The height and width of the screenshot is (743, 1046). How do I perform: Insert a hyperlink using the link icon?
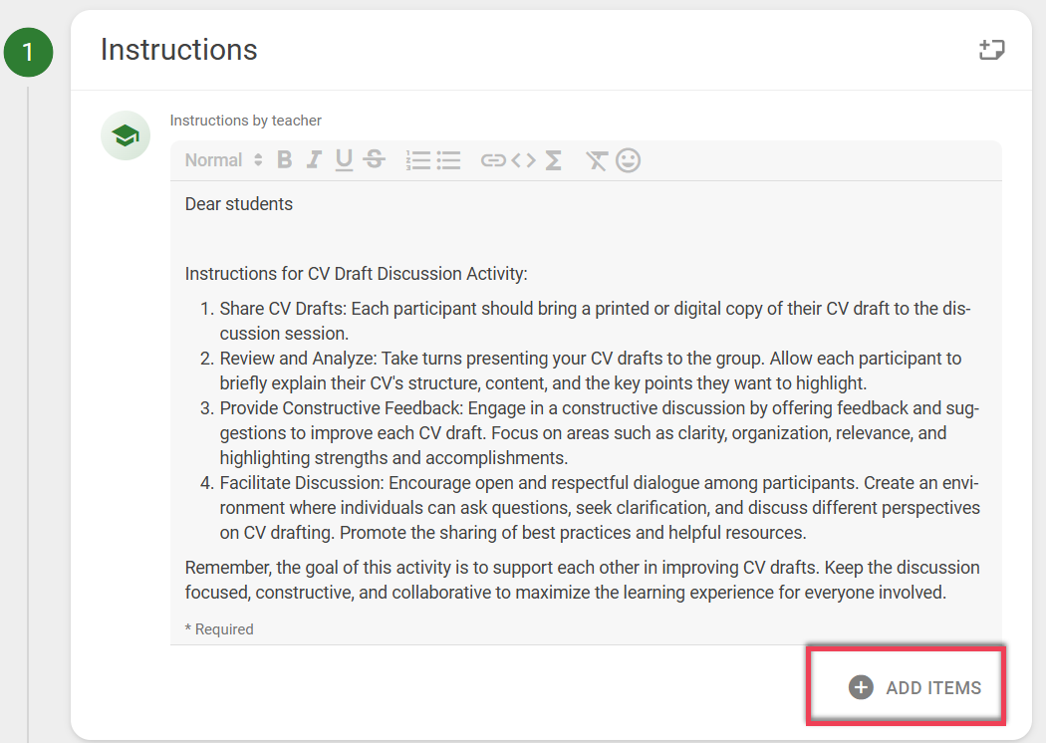[x=492, y=159]
